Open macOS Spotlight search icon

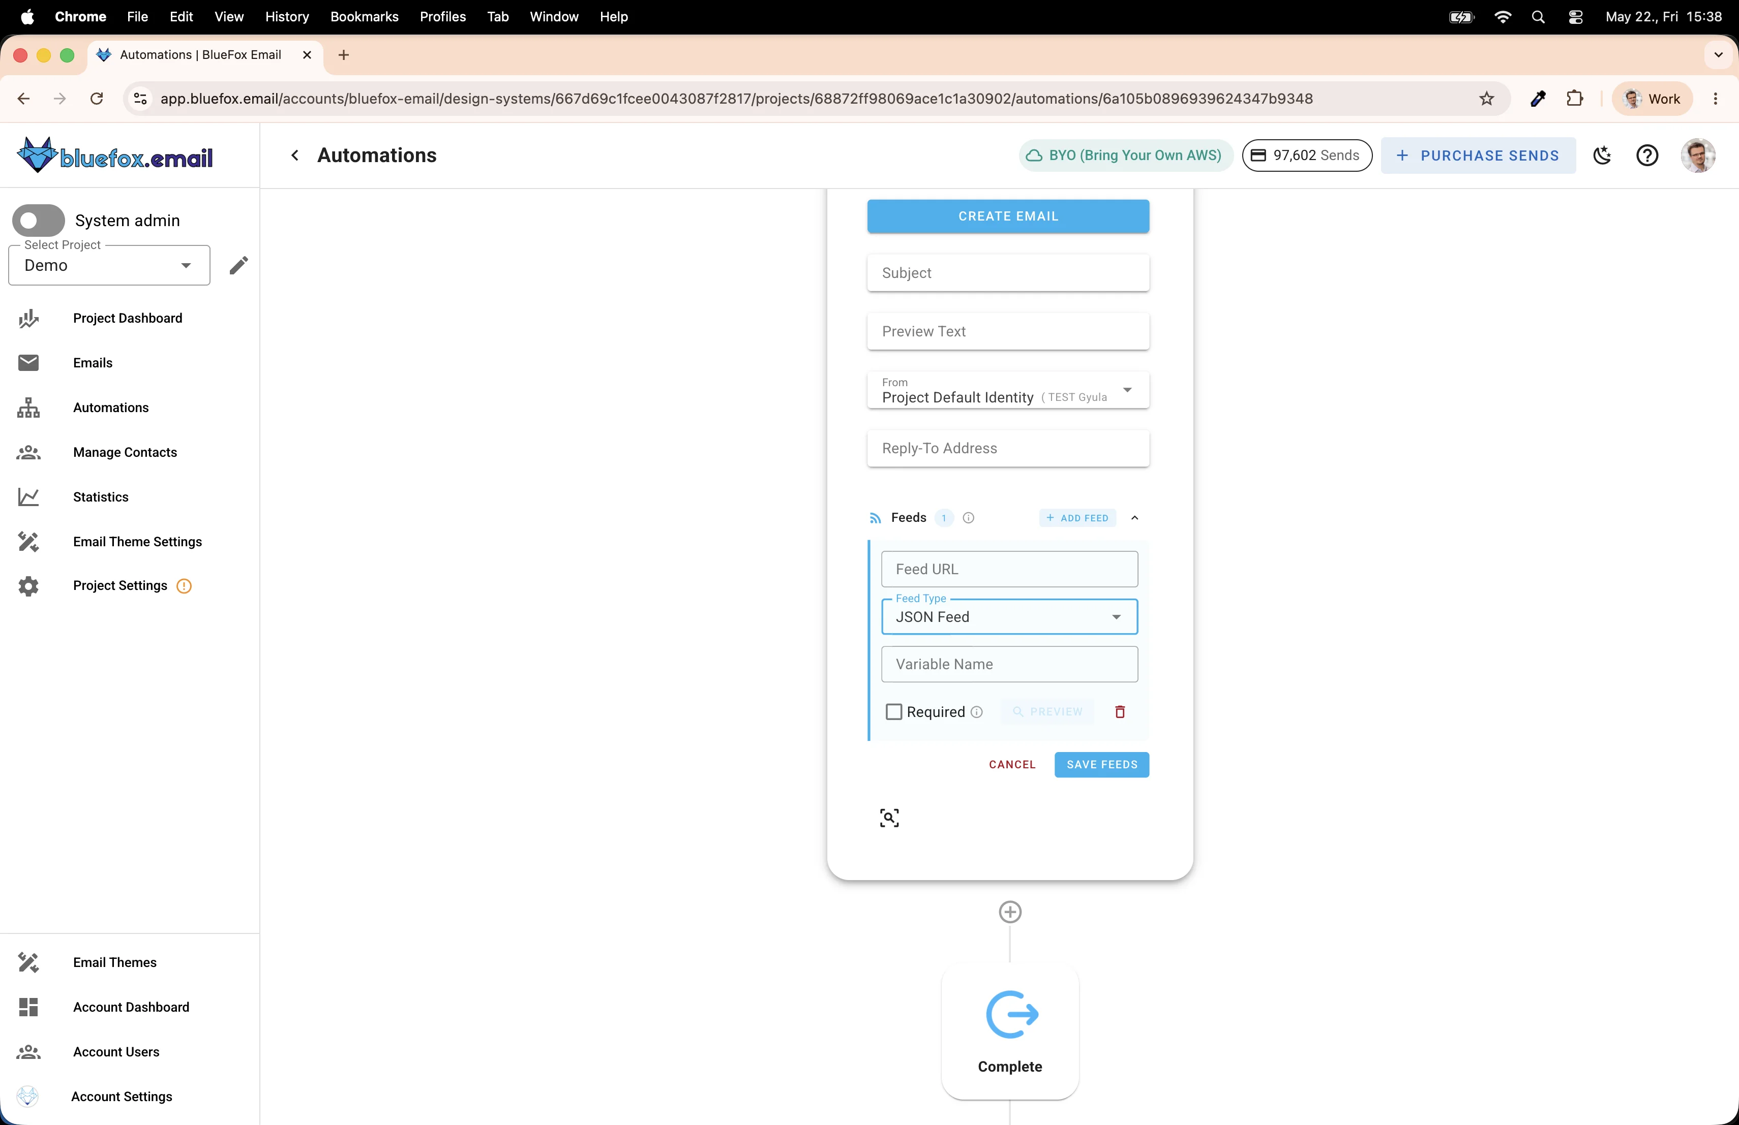[x=1538, y=17]
